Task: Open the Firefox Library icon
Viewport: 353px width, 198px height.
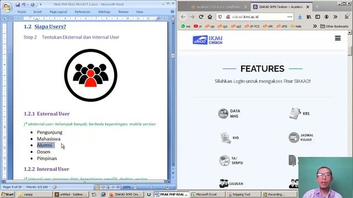Action: pyautogui.click(x=309, y=17)
